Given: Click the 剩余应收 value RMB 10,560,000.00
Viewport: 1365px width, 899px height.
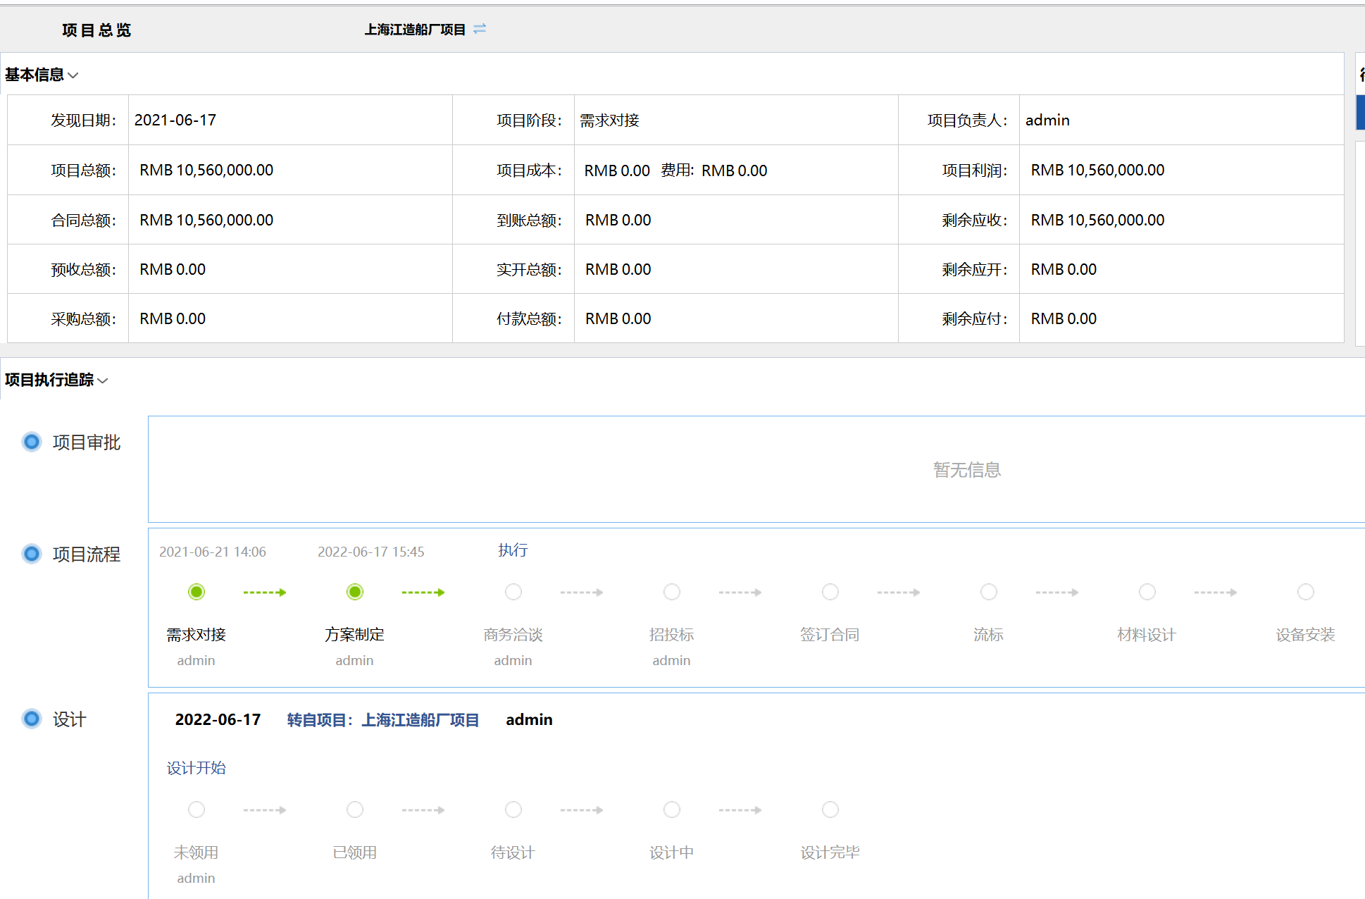Looking at the screenshot, I should [1098, 221].
